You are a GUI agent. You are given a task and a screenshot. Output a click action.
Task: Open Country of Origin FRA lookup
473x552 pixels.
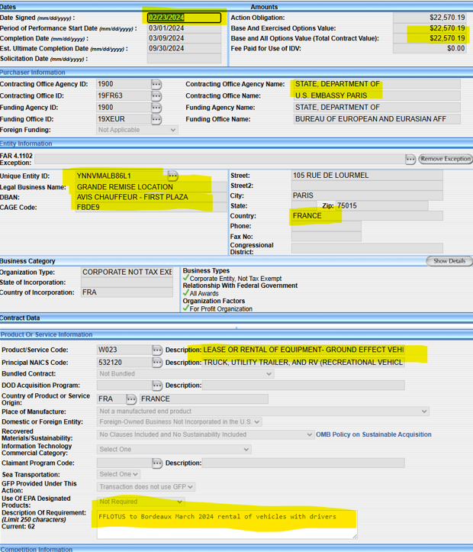pyautogui.click(x=130, y=399)
